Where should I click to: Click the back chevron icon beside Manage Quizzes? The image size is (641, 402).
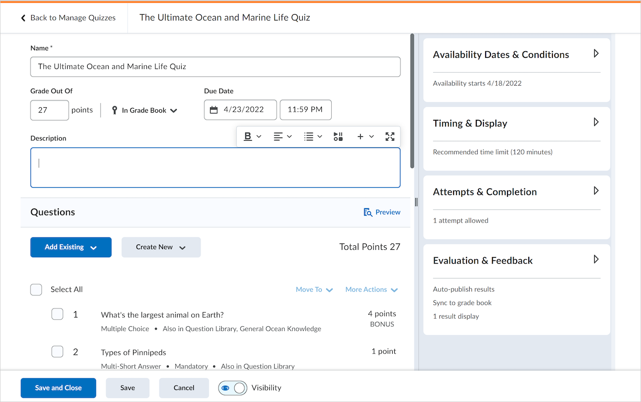point(23,18)
